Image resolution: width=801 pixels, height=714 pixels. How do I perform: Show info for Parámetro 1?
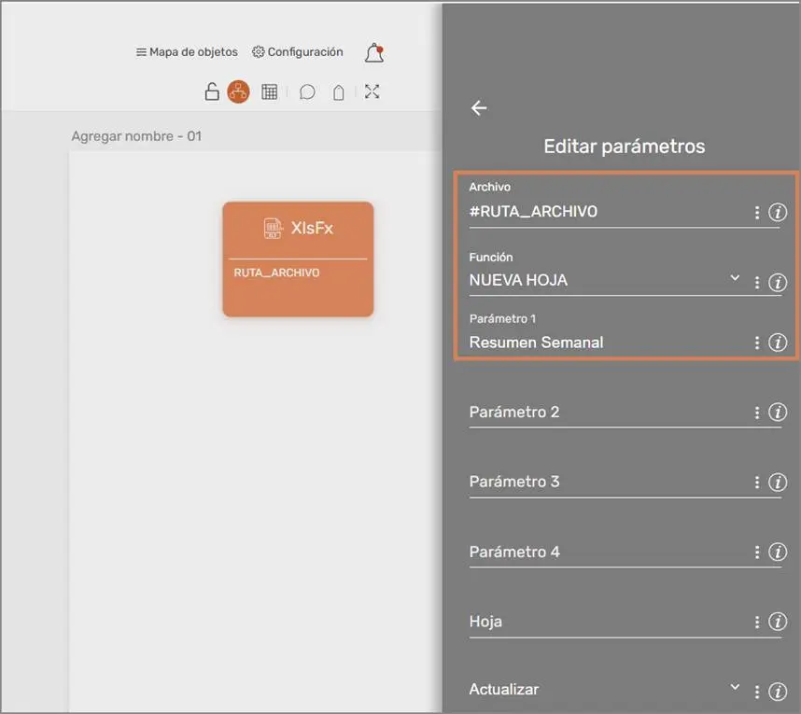point(778,343)
